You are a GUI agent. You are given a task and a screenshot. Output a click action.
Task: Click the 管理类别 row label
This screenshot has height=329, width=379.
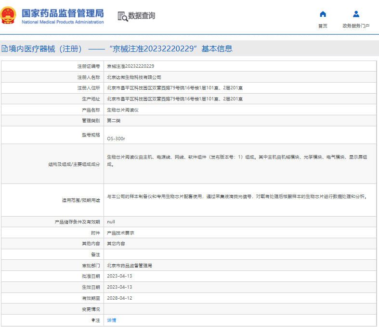pyautogui.click(x=91, y=121)
